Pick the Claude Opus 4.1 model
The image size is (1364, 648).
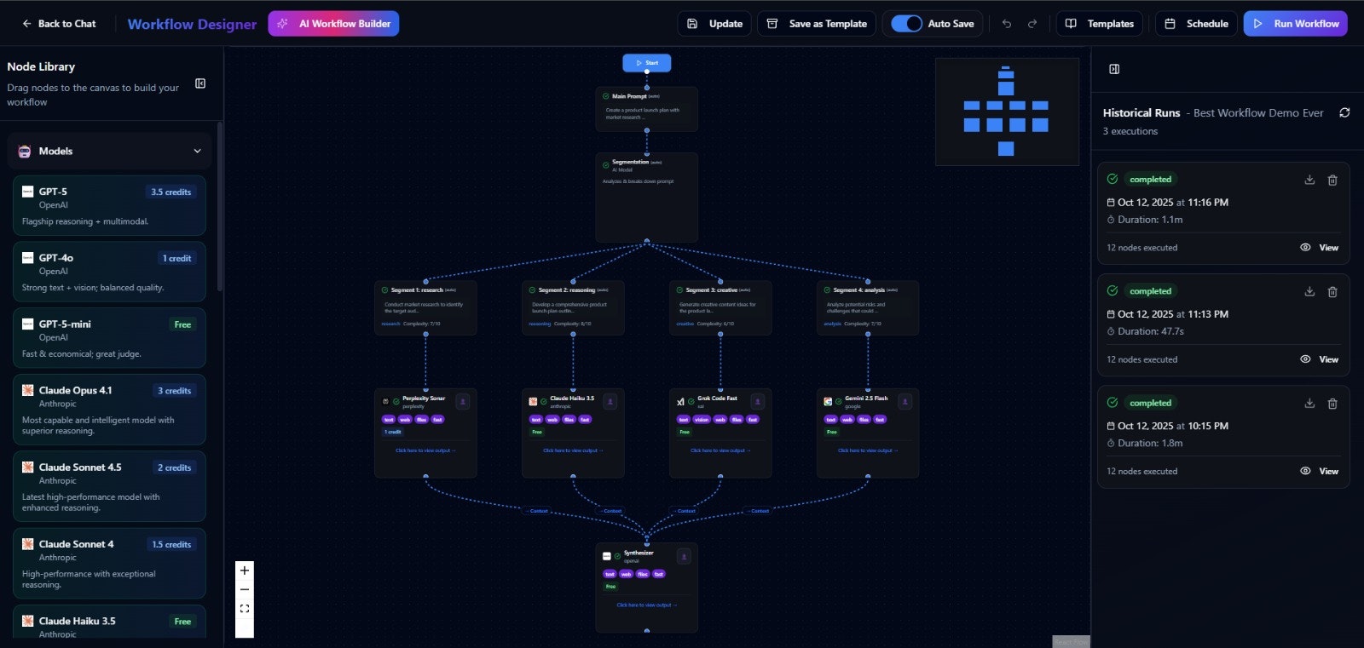[109, 410]
